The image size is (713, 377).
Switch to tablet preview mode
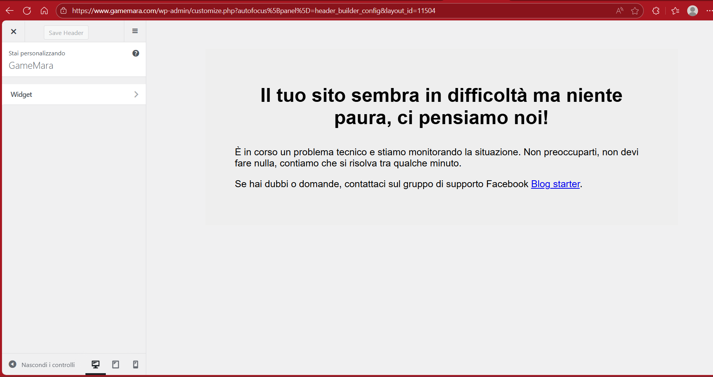115,364
